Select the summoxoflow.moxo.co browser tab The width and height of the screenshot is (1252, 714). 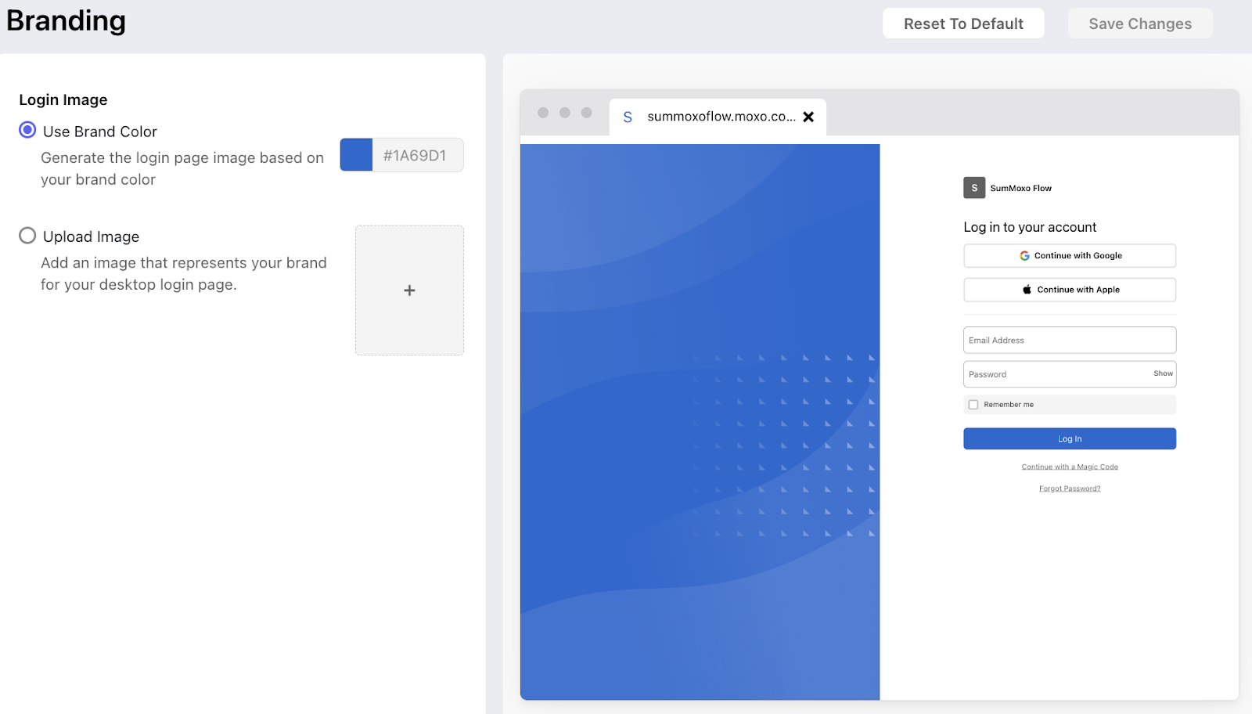pyautogui.click(x=718, y=117)
